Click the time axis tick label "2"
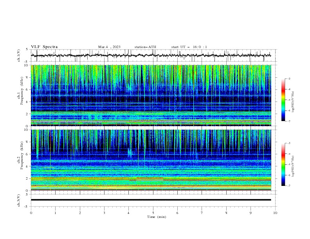The width and height of the screenshot is (310, 239). pyautogui.click(x=80, y=213)
